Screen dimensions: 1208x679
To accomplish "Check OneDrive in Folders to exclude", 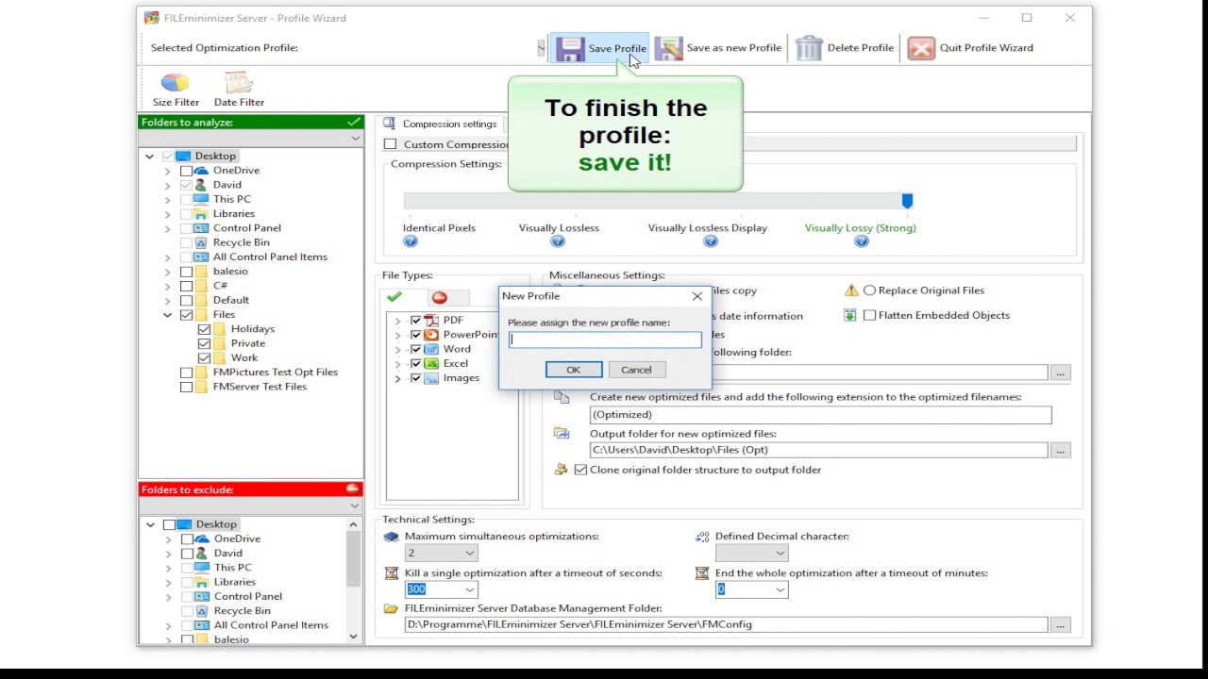I will point(188,539).
